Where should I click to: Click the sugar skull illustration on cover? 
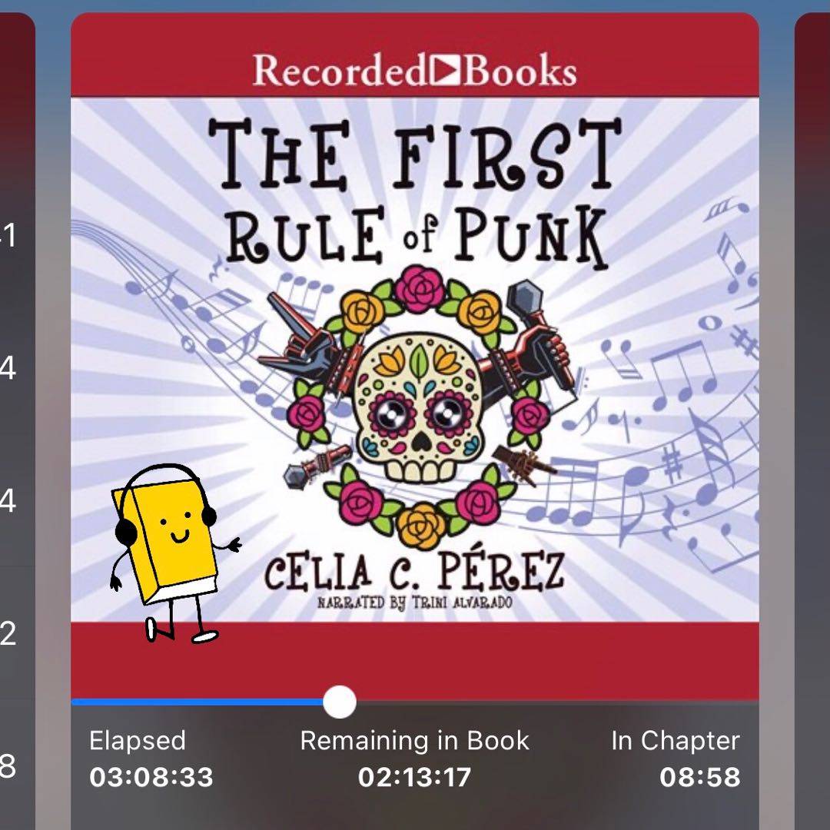tap(418, 407)
